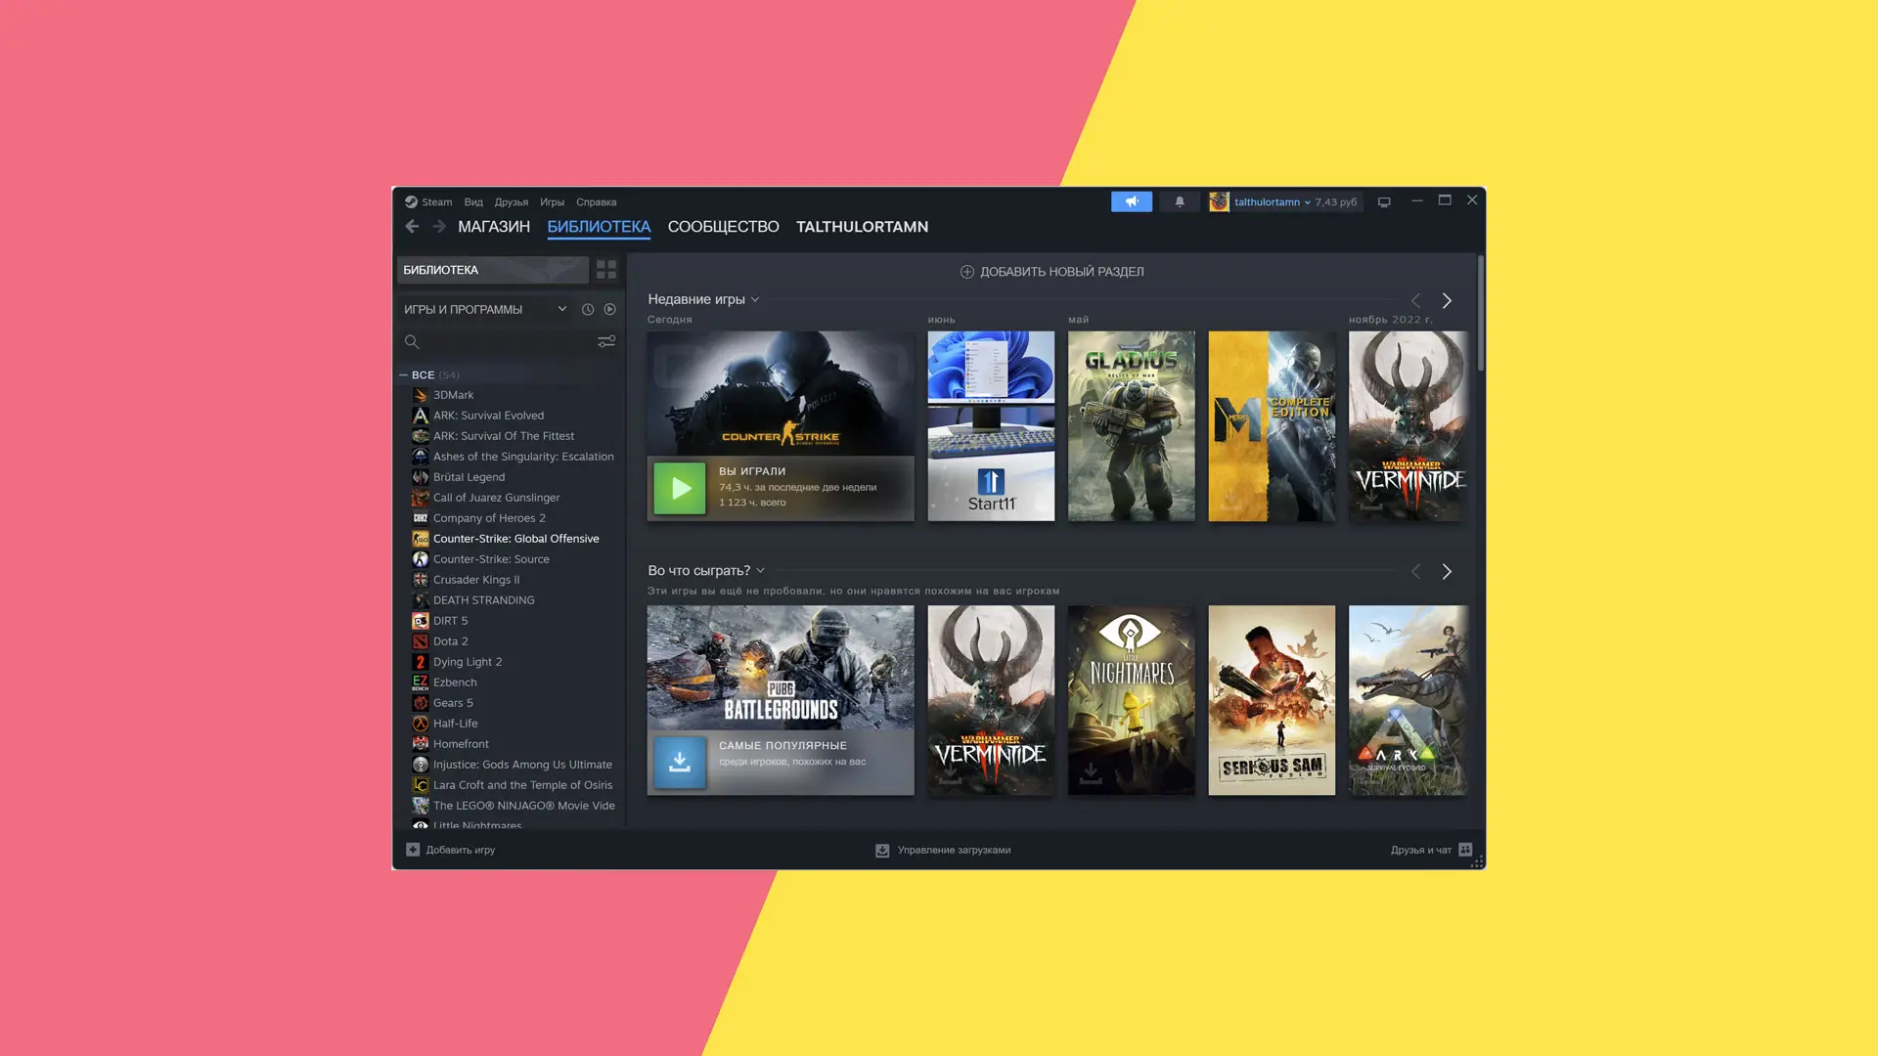1878x1056 pixels.
Task: Open the Справка menu
Action: click(596, 202)
